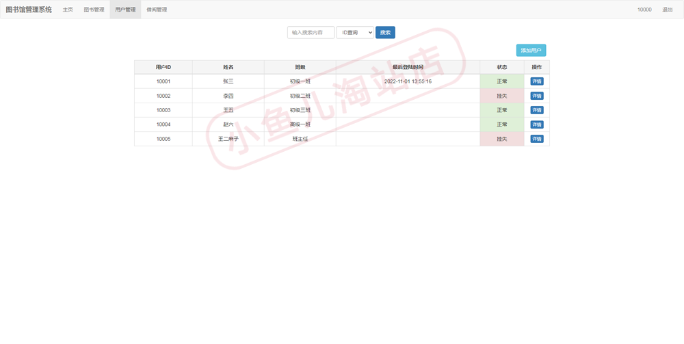Click the class cell 班主任
This screenshot has height=344, width=684.
click(300, 139)
